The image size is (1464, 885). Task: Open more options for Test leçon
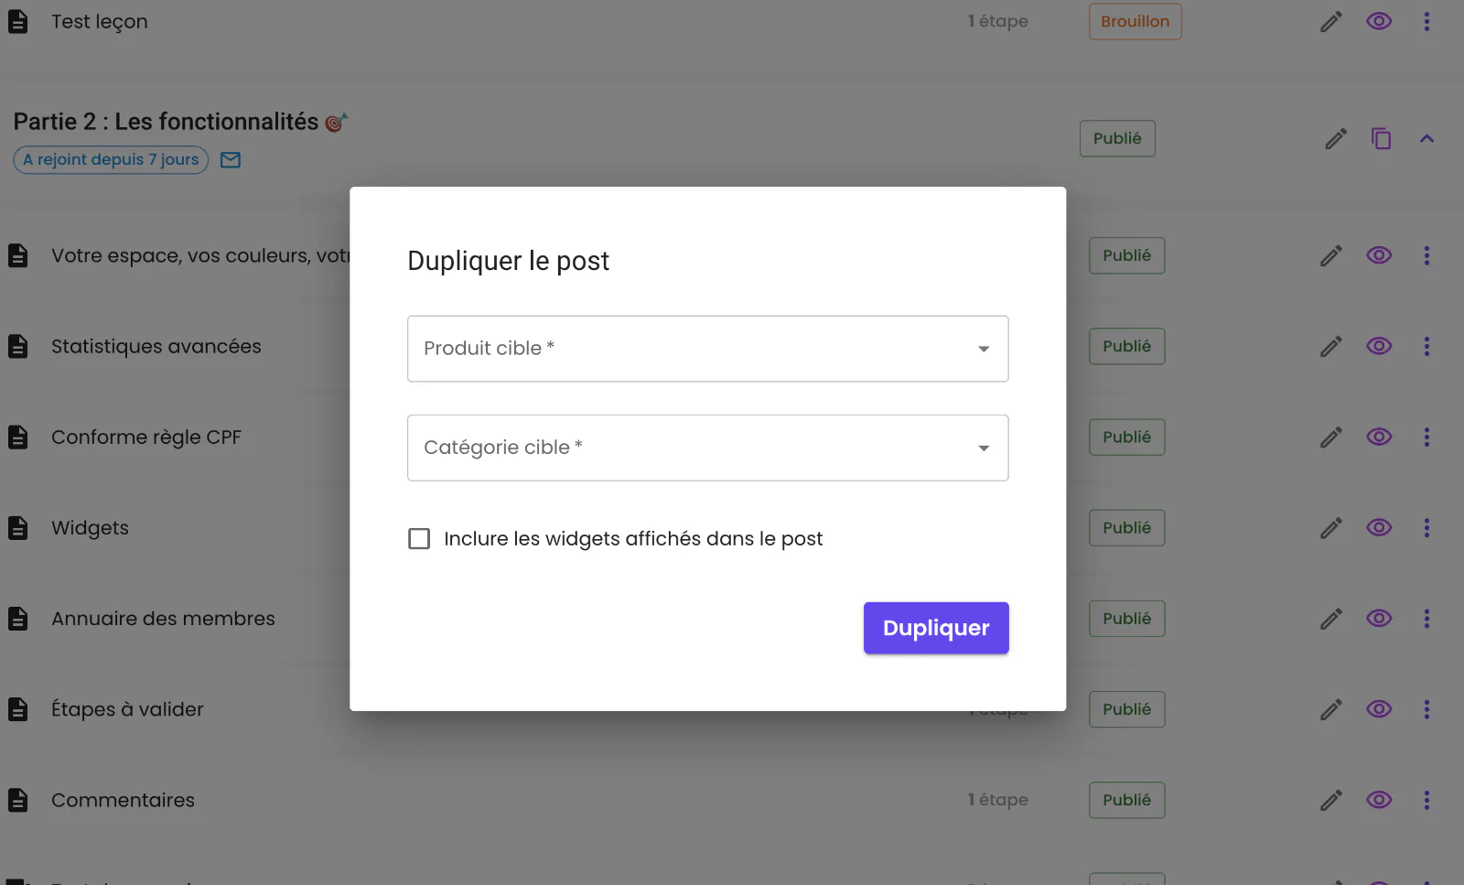[x=1426, y=21]
